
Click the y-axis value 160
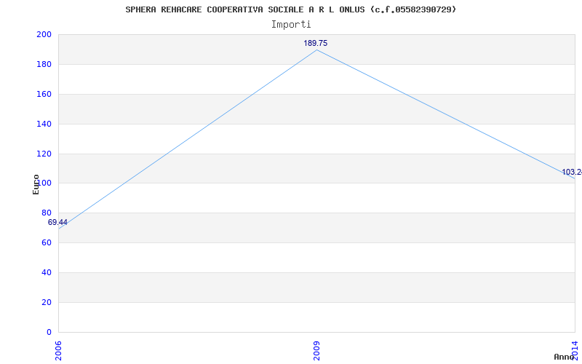[x=44, y=94]
